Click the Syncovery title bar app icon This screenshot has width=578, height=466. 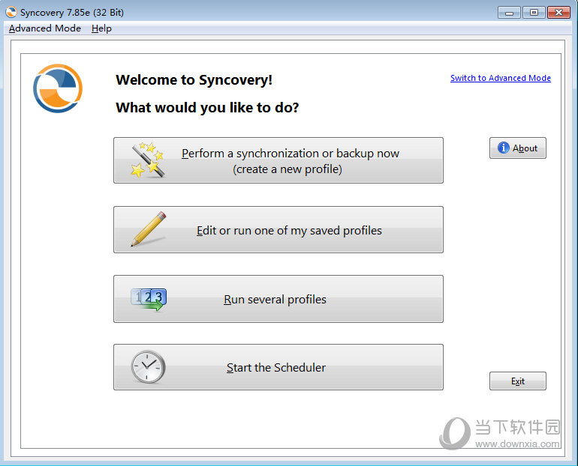11,12
